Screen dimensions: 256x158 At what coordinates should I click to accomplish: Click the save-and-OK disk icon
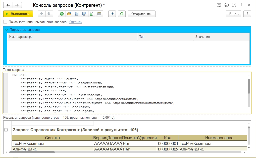84,14
